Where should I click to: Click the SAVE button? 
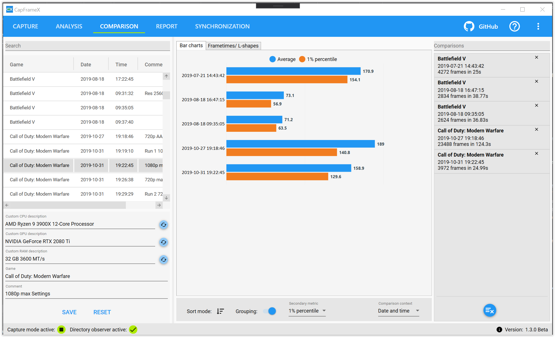(x=69, y=312)
